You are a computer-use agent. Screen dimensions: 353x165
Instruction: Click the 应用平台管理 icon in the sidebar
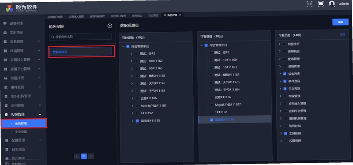(5, 69)
